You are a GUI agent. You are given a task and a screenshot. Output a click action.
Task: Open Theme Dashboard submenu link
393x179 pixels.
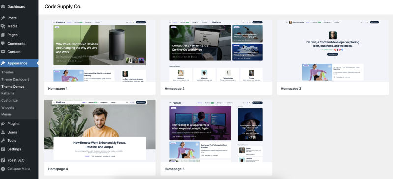(16, 79)
